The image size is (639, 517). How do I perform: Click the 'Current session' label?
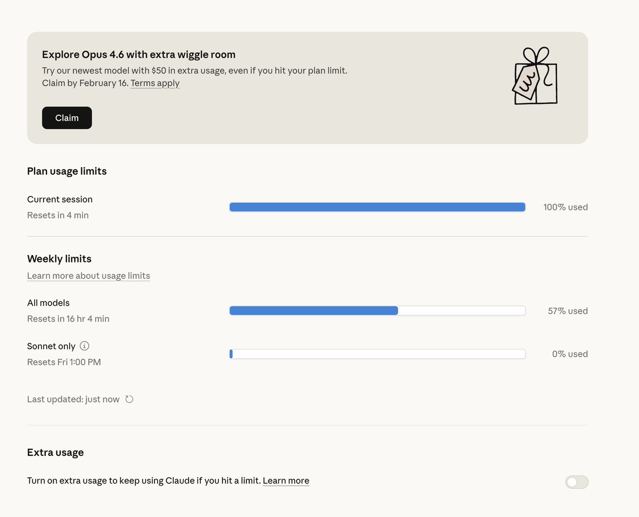[60, 199]
